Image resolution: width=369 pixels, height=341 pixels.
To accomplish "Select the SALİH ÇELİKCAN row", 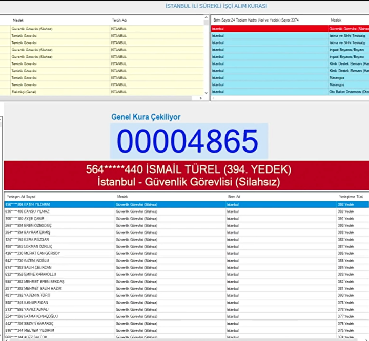I will 187,268.
